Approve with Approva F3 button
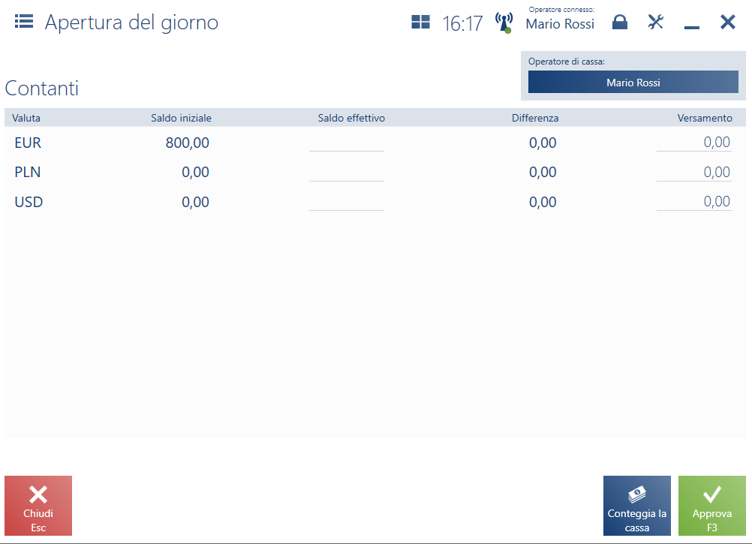The height and width of the screenshot is (544, 752). click(x=711, y=506)
